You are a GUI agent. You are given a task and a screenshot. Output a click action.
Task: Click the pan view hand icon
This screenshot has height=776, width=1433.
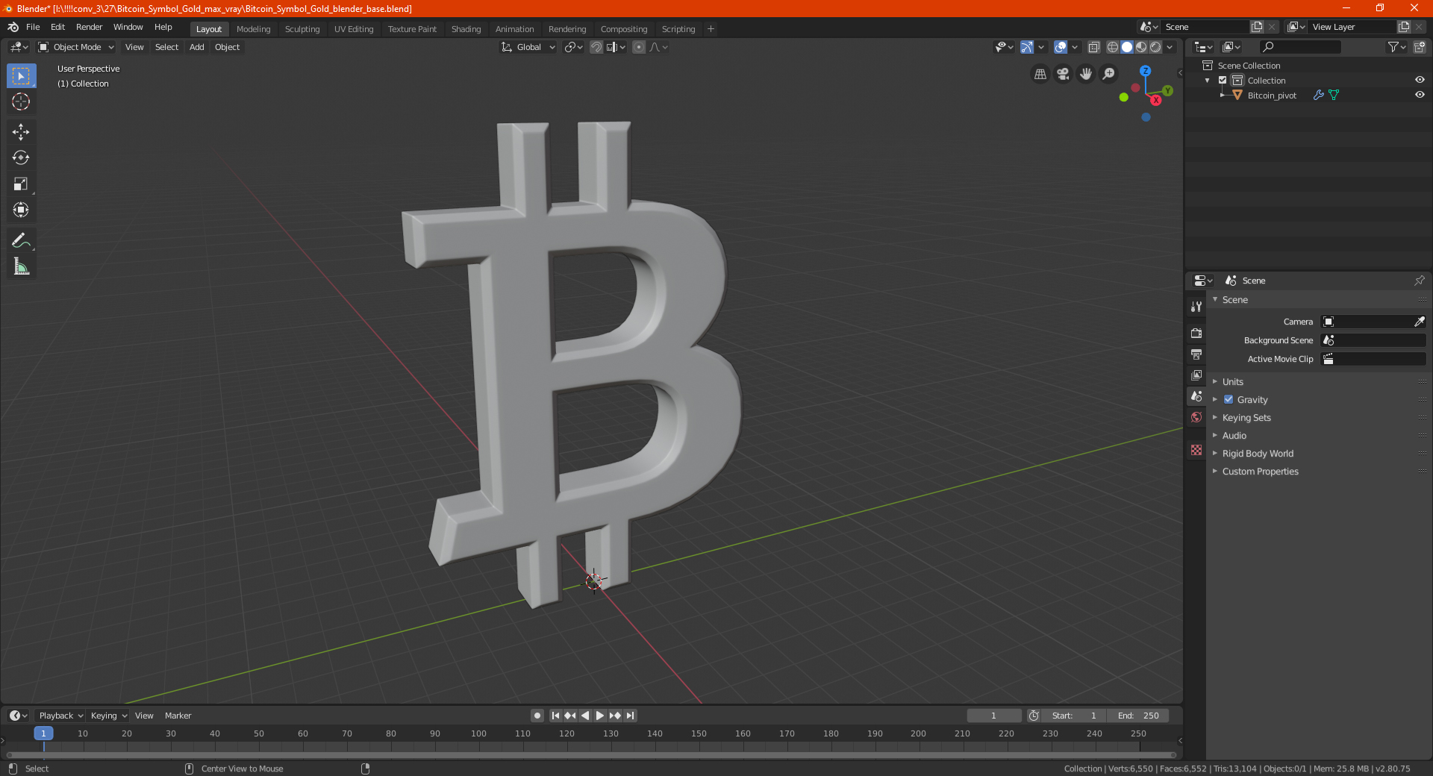coord(1086,74)
